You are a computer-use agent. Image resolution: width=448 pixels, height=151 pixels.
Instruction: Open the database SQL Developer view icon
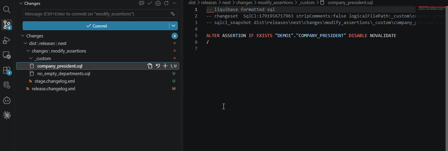(x=7, y=85)
